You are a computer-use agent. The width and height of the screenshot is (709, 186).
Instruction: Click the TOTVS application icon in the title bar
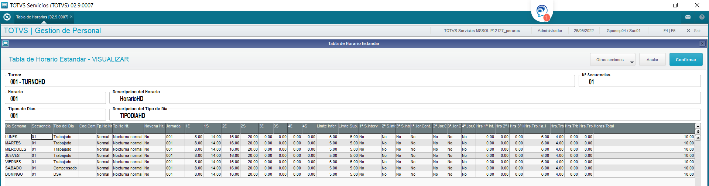click(4, 5)
